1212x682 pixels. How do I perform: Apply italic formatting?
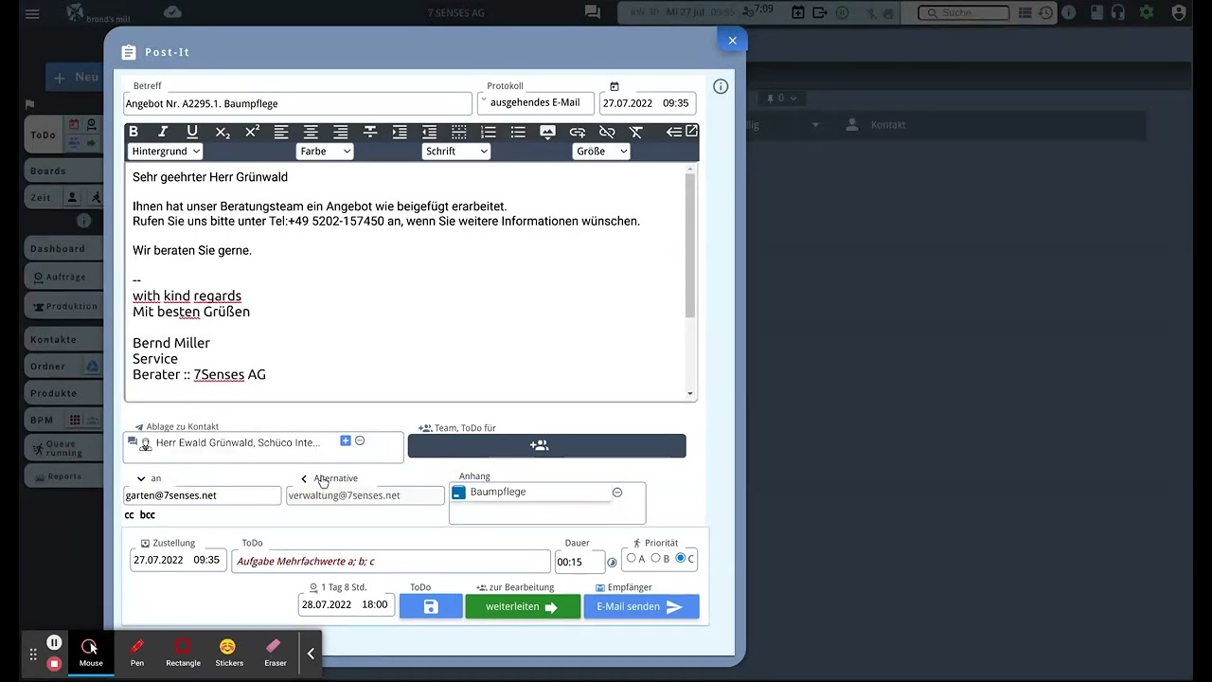pyautogui.click(x=163, y=132)
